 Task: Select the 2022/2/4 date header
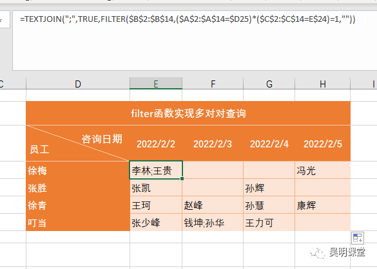269,144
